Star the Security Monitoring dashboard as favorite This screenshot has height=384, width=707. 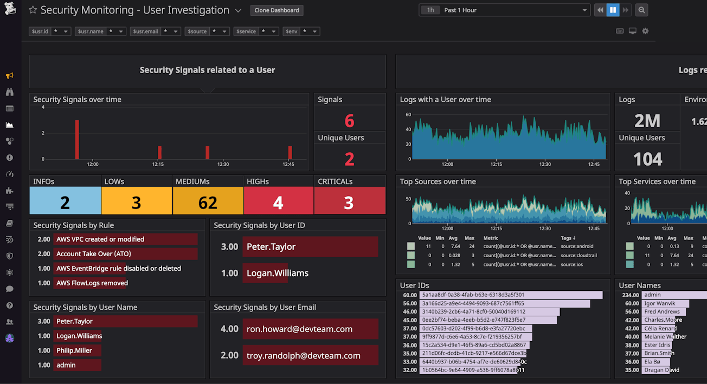[33, 10]
